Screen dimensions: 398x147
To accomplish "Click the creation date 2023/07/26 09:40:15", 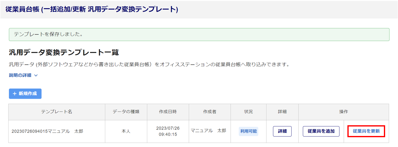I will (168, 131).
